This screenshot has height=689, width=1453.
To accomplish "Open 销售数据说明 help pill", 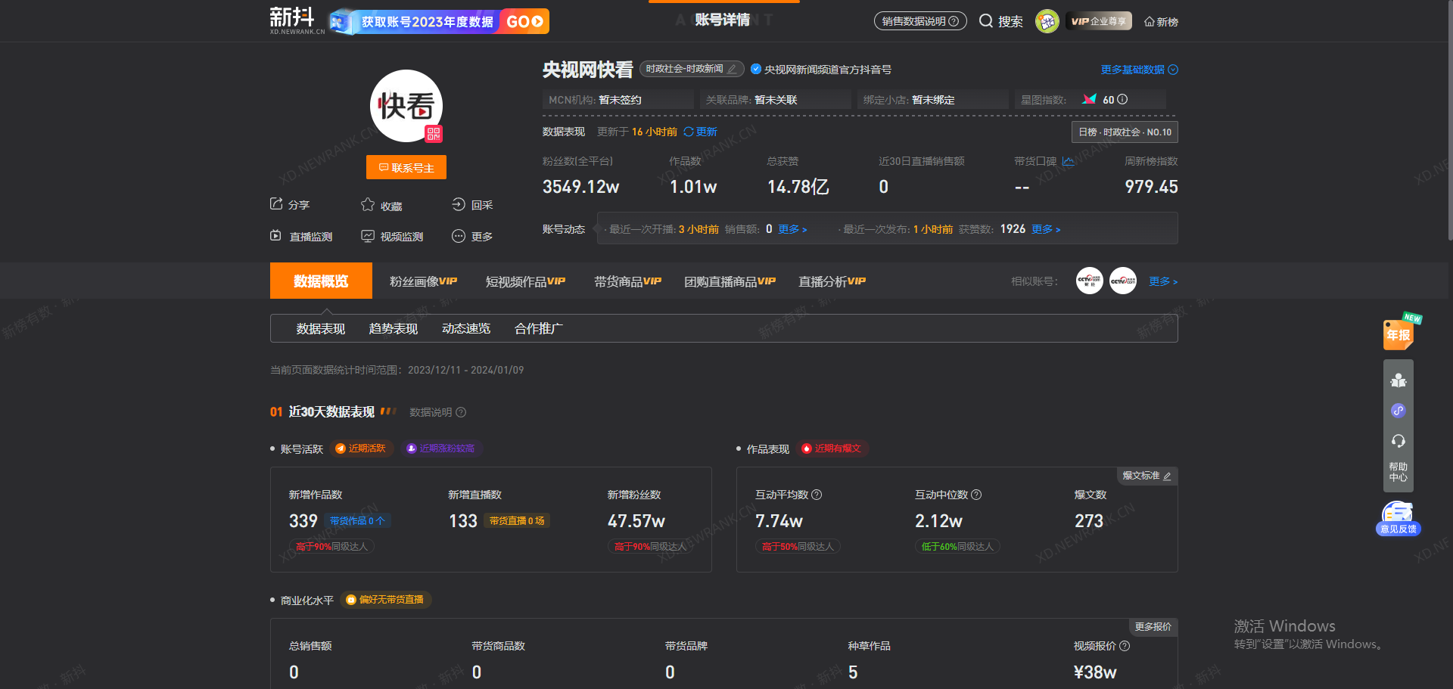I will [920, 21].
